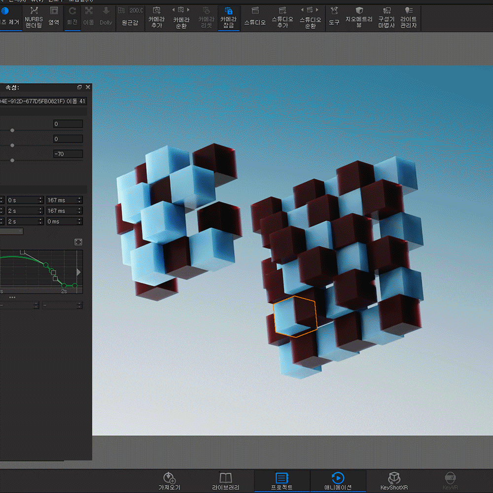Click 스튜디오 추가 to add studio
Screen dimensions: 493x493
click(x=282, y=18)
